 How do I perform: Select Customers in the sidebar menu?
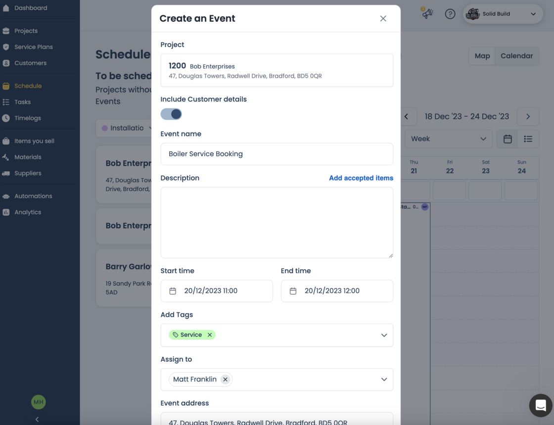click(30, 63)
